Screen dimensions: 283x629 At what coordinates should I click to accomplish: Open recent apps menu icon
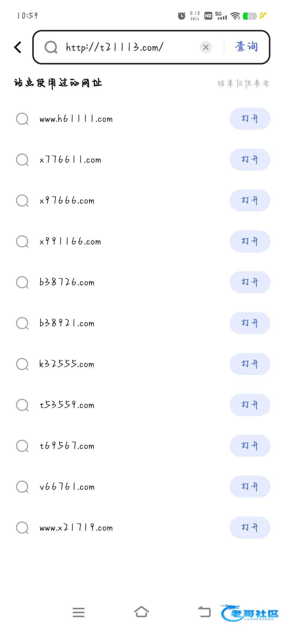click(x=79, y=612)
